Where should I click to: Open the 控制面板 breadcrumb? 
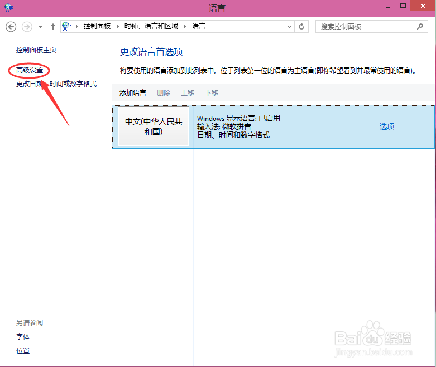click(97, 26)
